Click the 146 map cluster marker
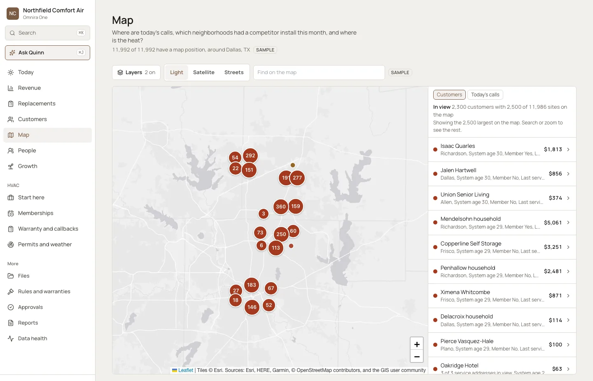The height and width of the screenshot is (381, 593). (252, 307)
